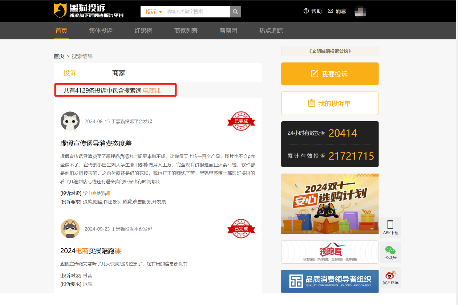Screen dimensions: 458x305
Task: Open the 2024双十一安心选购计划 banner
Action: [x=330, y=203]
